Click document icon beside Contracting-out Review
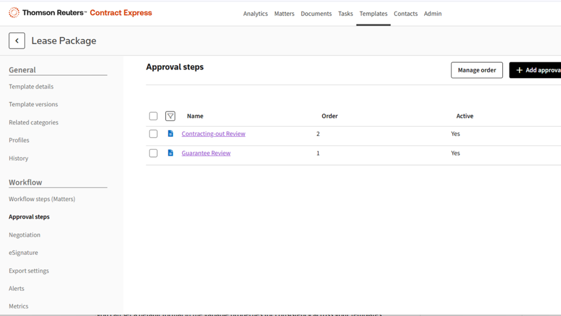This screenshot has height=316, width=561. coord(170,134)
